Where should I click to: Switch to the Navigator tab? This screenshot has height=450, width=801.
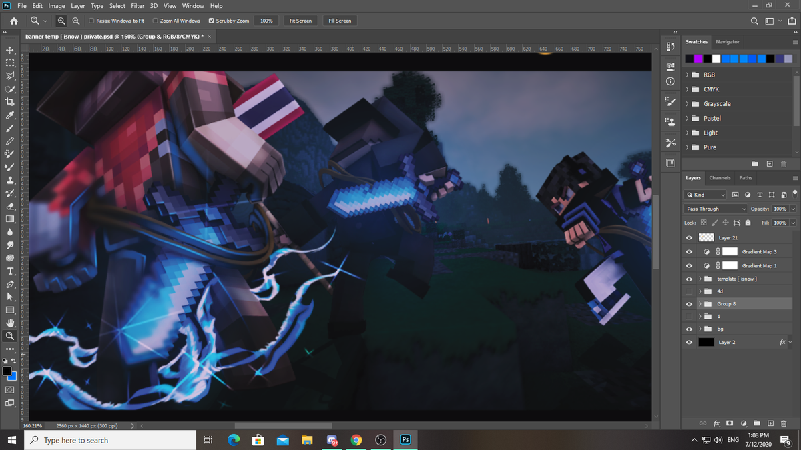click(728, 42)
